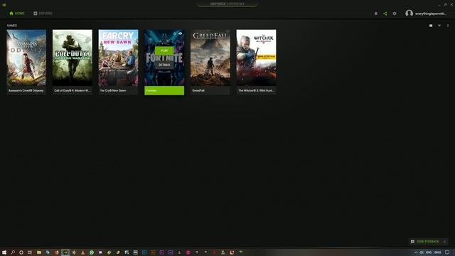Select The Witcher 3 Wild Hunt cover
Screen dimensions: 455x256
coord(256,58)
